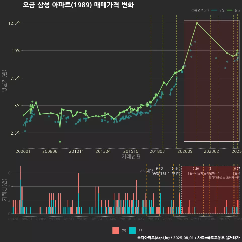Click the 6·27 annotation label
Screen dimensions: 242x242
click(237, 169)
